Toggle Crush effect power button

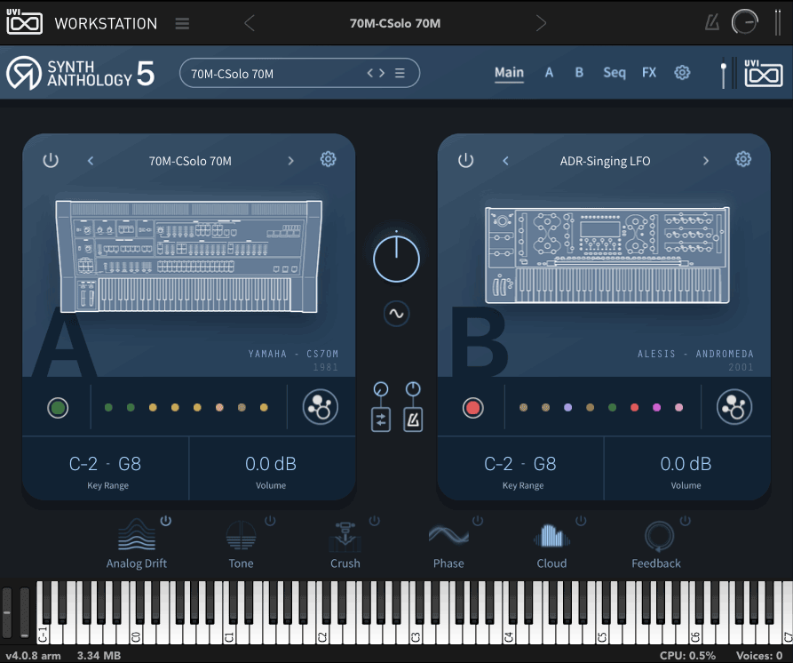374,520
